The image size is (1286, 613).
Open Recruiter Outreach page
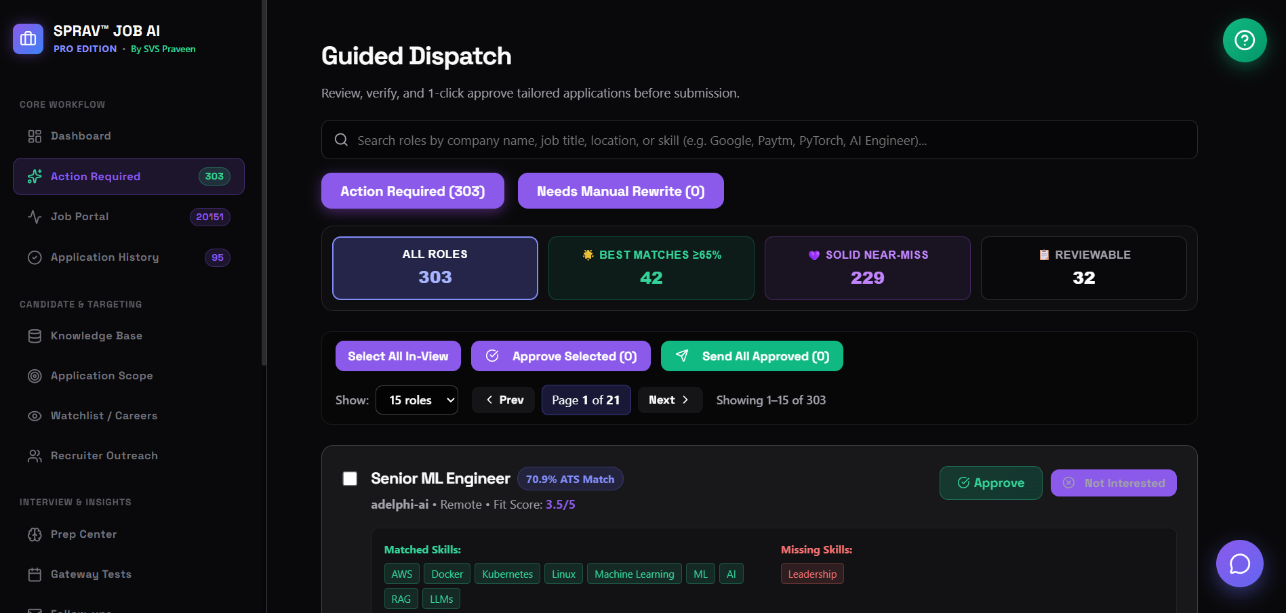(129, 456)
